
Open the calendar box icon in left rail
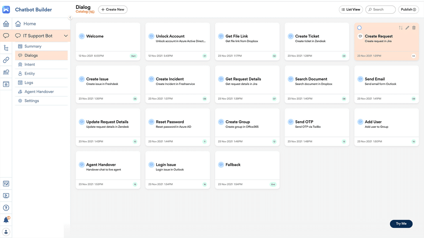(6, 84)
